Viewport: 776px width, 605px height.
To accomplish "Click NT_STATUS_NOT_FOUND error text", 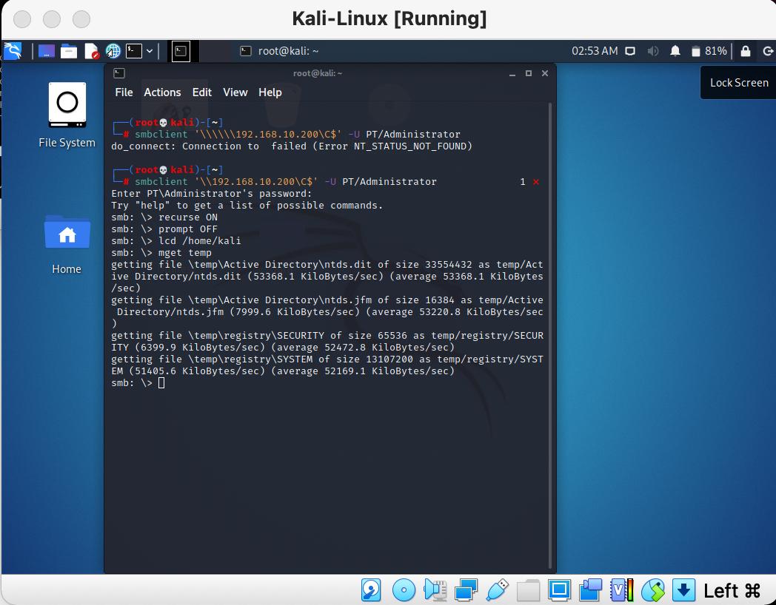I will 409,146.
